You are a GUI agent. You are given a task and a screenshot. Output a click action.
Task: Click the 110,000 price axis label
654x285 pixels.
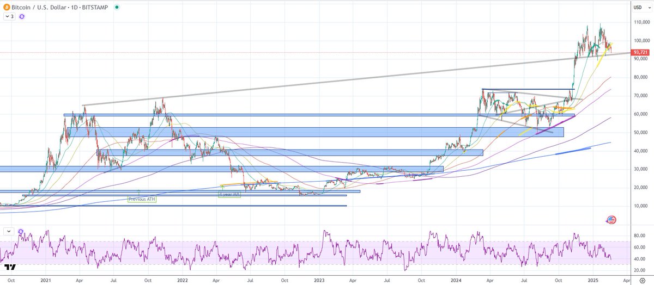[x=642, y=23]
